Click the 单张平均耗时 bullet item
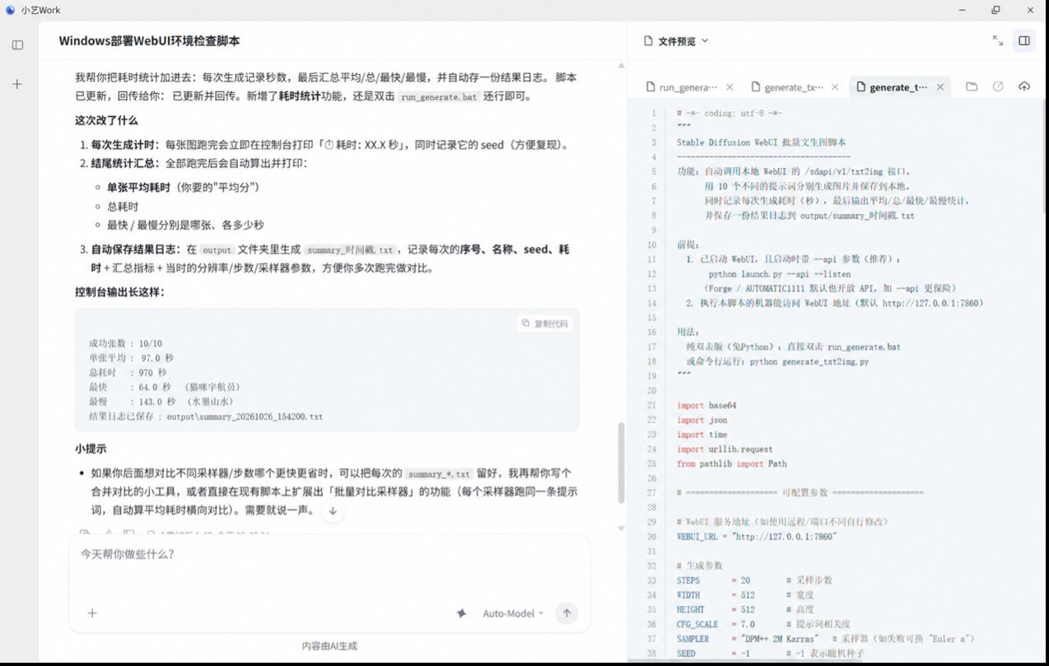 click(183, 188)
